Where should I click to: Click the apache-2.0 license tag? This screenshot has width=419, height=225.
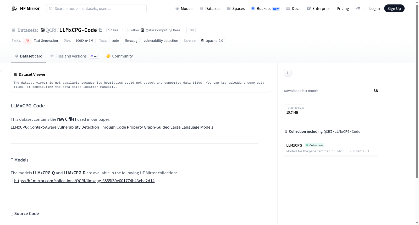[212, 41]
